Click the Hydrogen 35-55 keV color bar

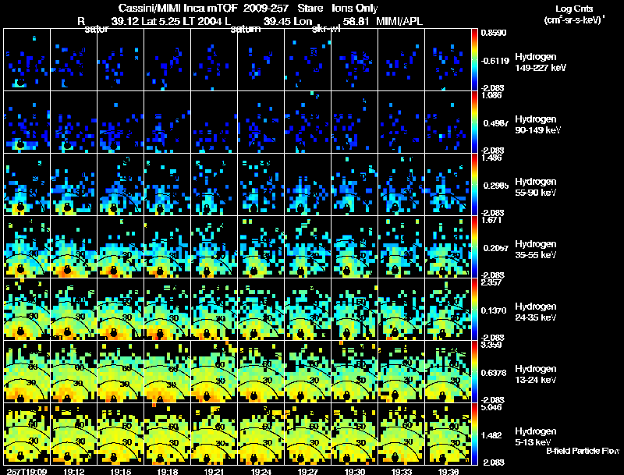(474, 247)
